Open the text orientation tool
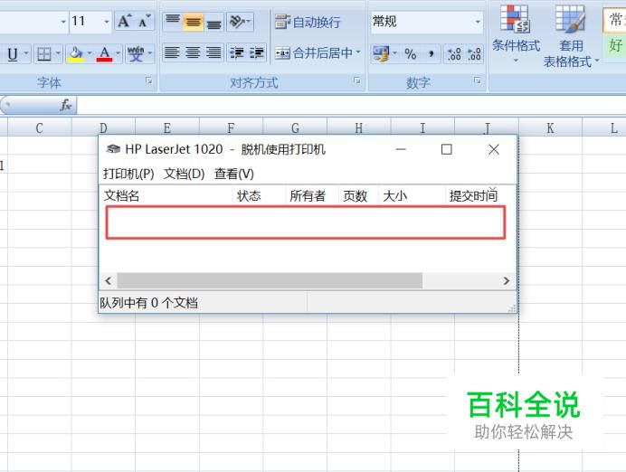Screen dimensions: 626x472 [x=240, y=21]
